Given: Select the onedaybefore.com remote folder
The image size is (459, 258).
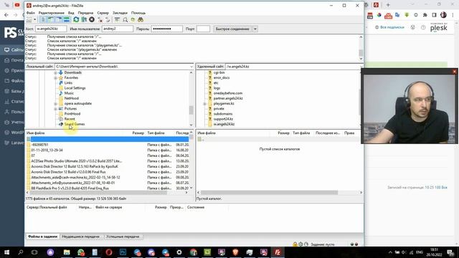Looking at the screenshot, I should point(228,93).
